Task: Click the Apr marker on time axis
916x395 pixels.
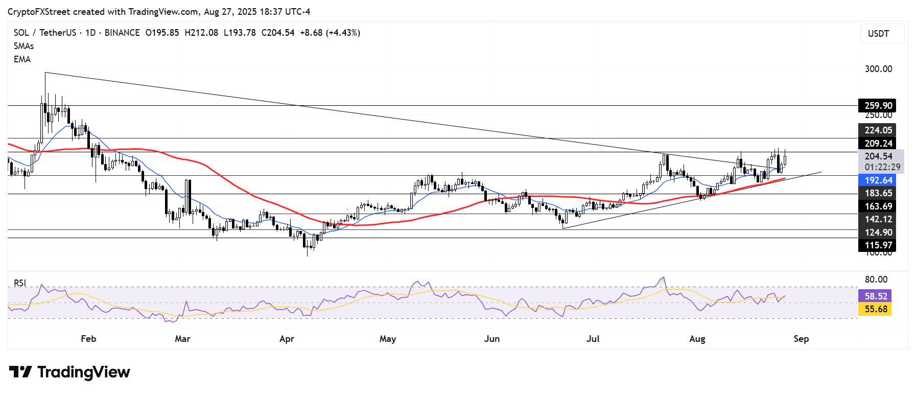Action: coord(287,339)
